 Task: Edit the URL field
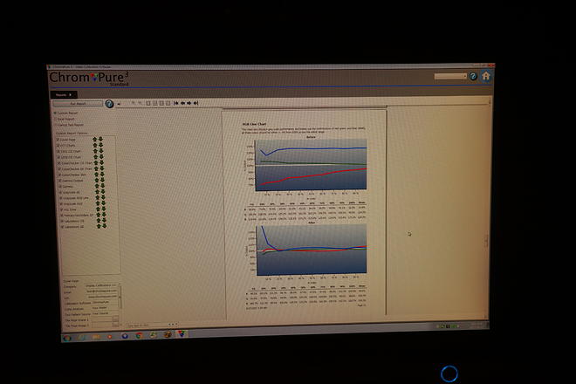(x=102, y=297)
